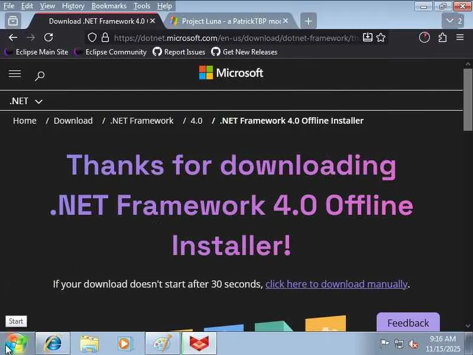Open the Bookmarks menu
The height and width of the screenshot is (355, 473).
(x=109, y=6)
